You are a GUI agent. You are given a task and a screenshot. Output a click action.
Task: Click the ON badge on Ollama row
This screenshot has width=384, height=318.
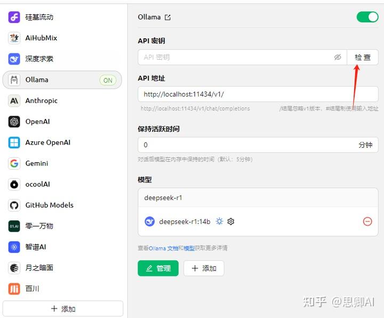tap(108, 80)
